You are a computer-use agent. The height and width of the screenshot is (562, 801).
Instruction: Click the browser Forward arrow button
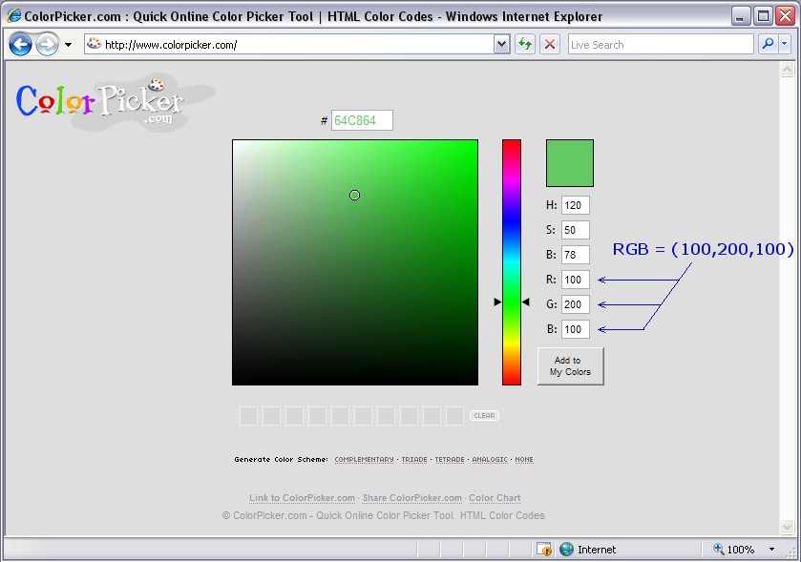(x=47, y=44)
